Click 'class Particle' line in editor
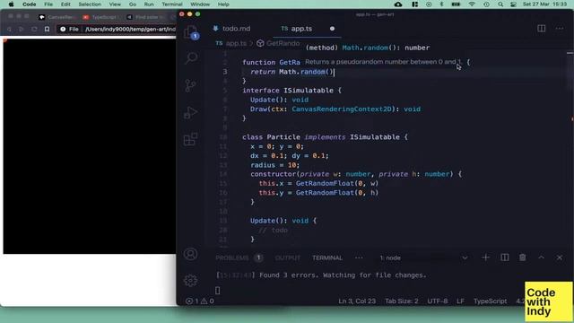The width and height of the screenshot is (574, 323). pos(325,137)
